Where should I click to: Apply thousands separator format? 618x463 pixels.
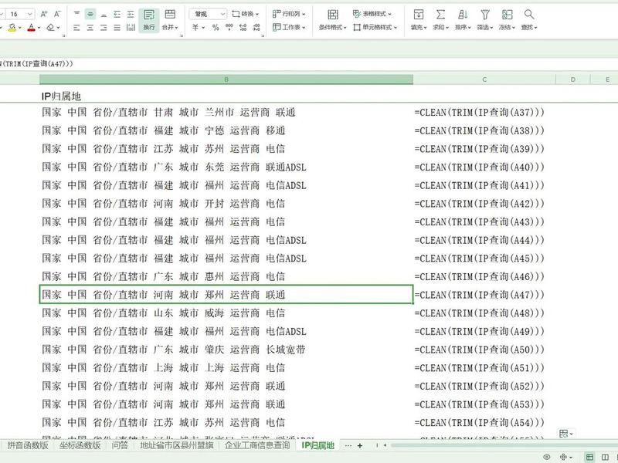click(229, 27)
